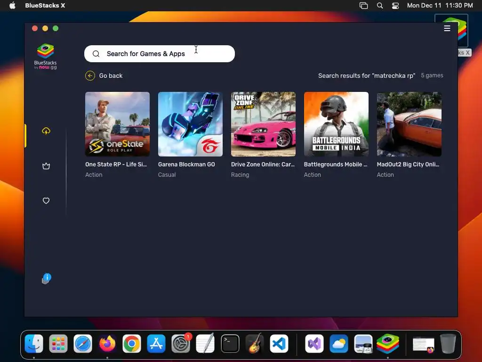Viewport: 482px width, 362px height.
Task: Launch Google Chrome from the Dock
Action: tap(132, 344)
